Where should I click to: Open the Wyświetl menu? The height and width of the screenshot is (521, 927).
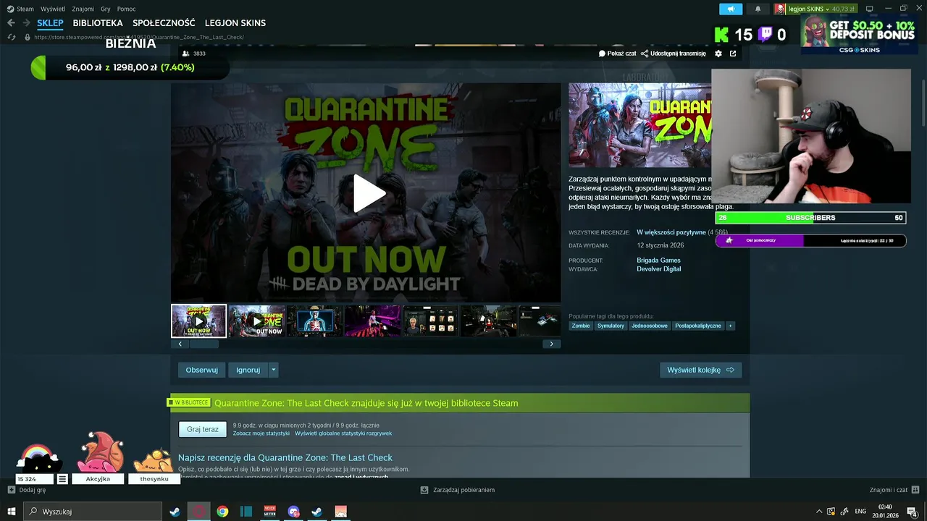53,9
